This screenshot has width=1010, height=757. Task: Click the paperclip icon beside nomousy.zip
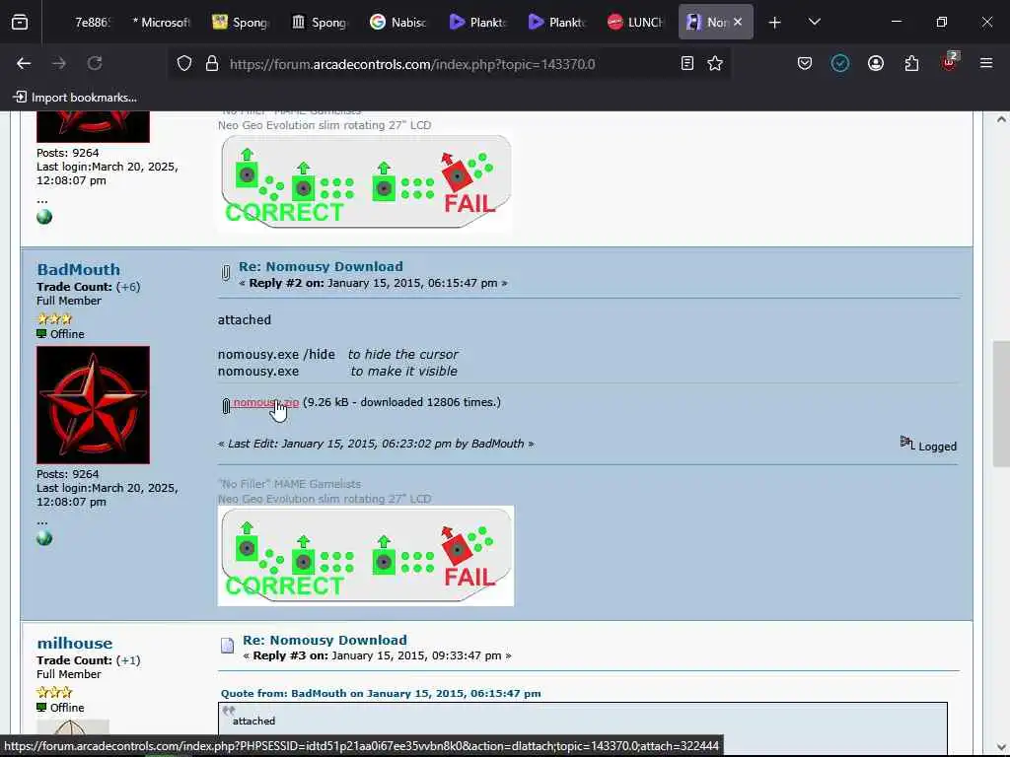point(226,405)
